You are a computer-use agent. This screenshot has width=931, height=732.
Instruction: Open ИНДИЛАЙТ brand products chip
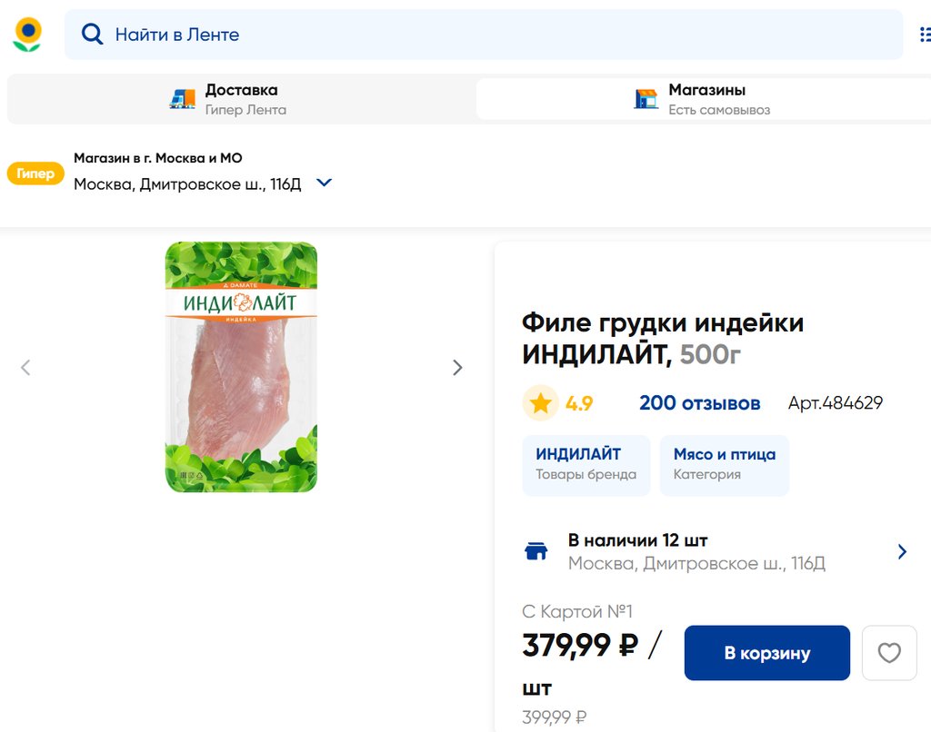click(x=586, y=464)
